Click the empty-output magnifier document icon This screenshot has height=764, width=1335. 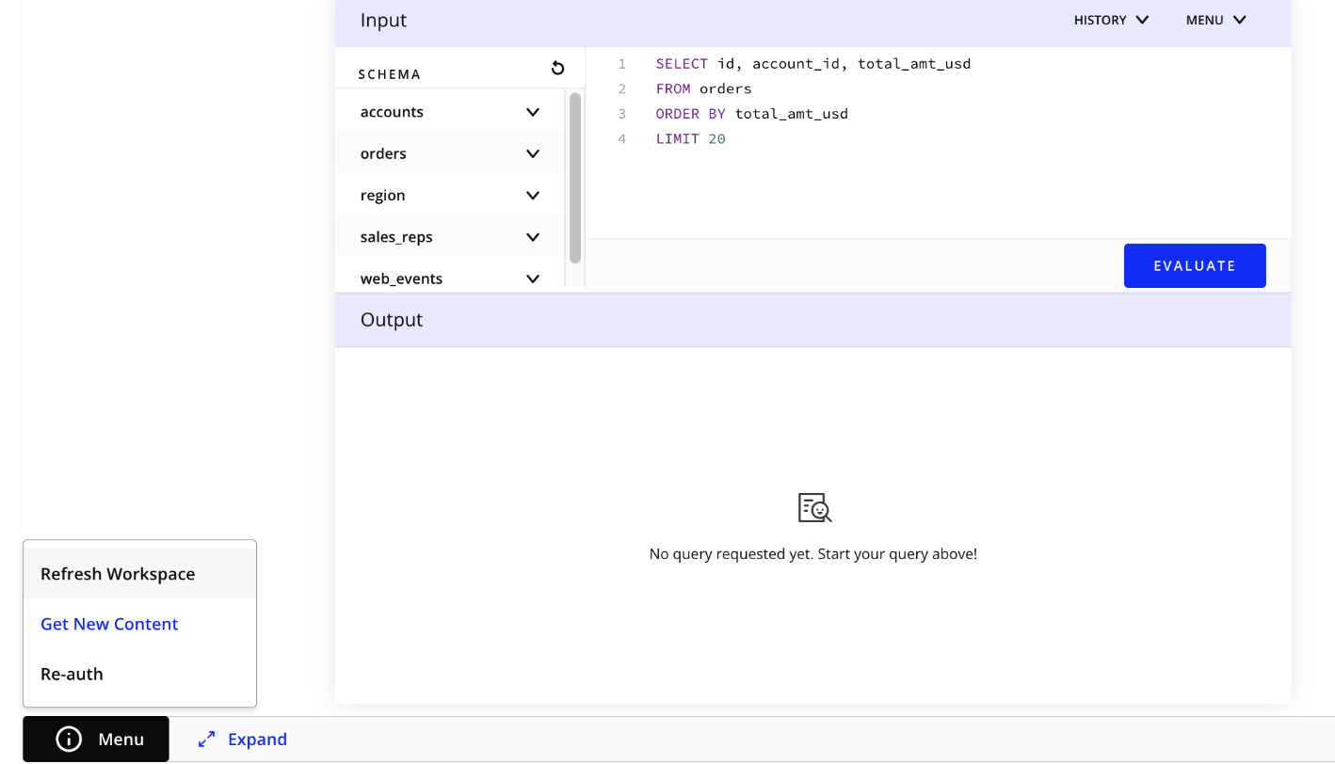(813, 507)
